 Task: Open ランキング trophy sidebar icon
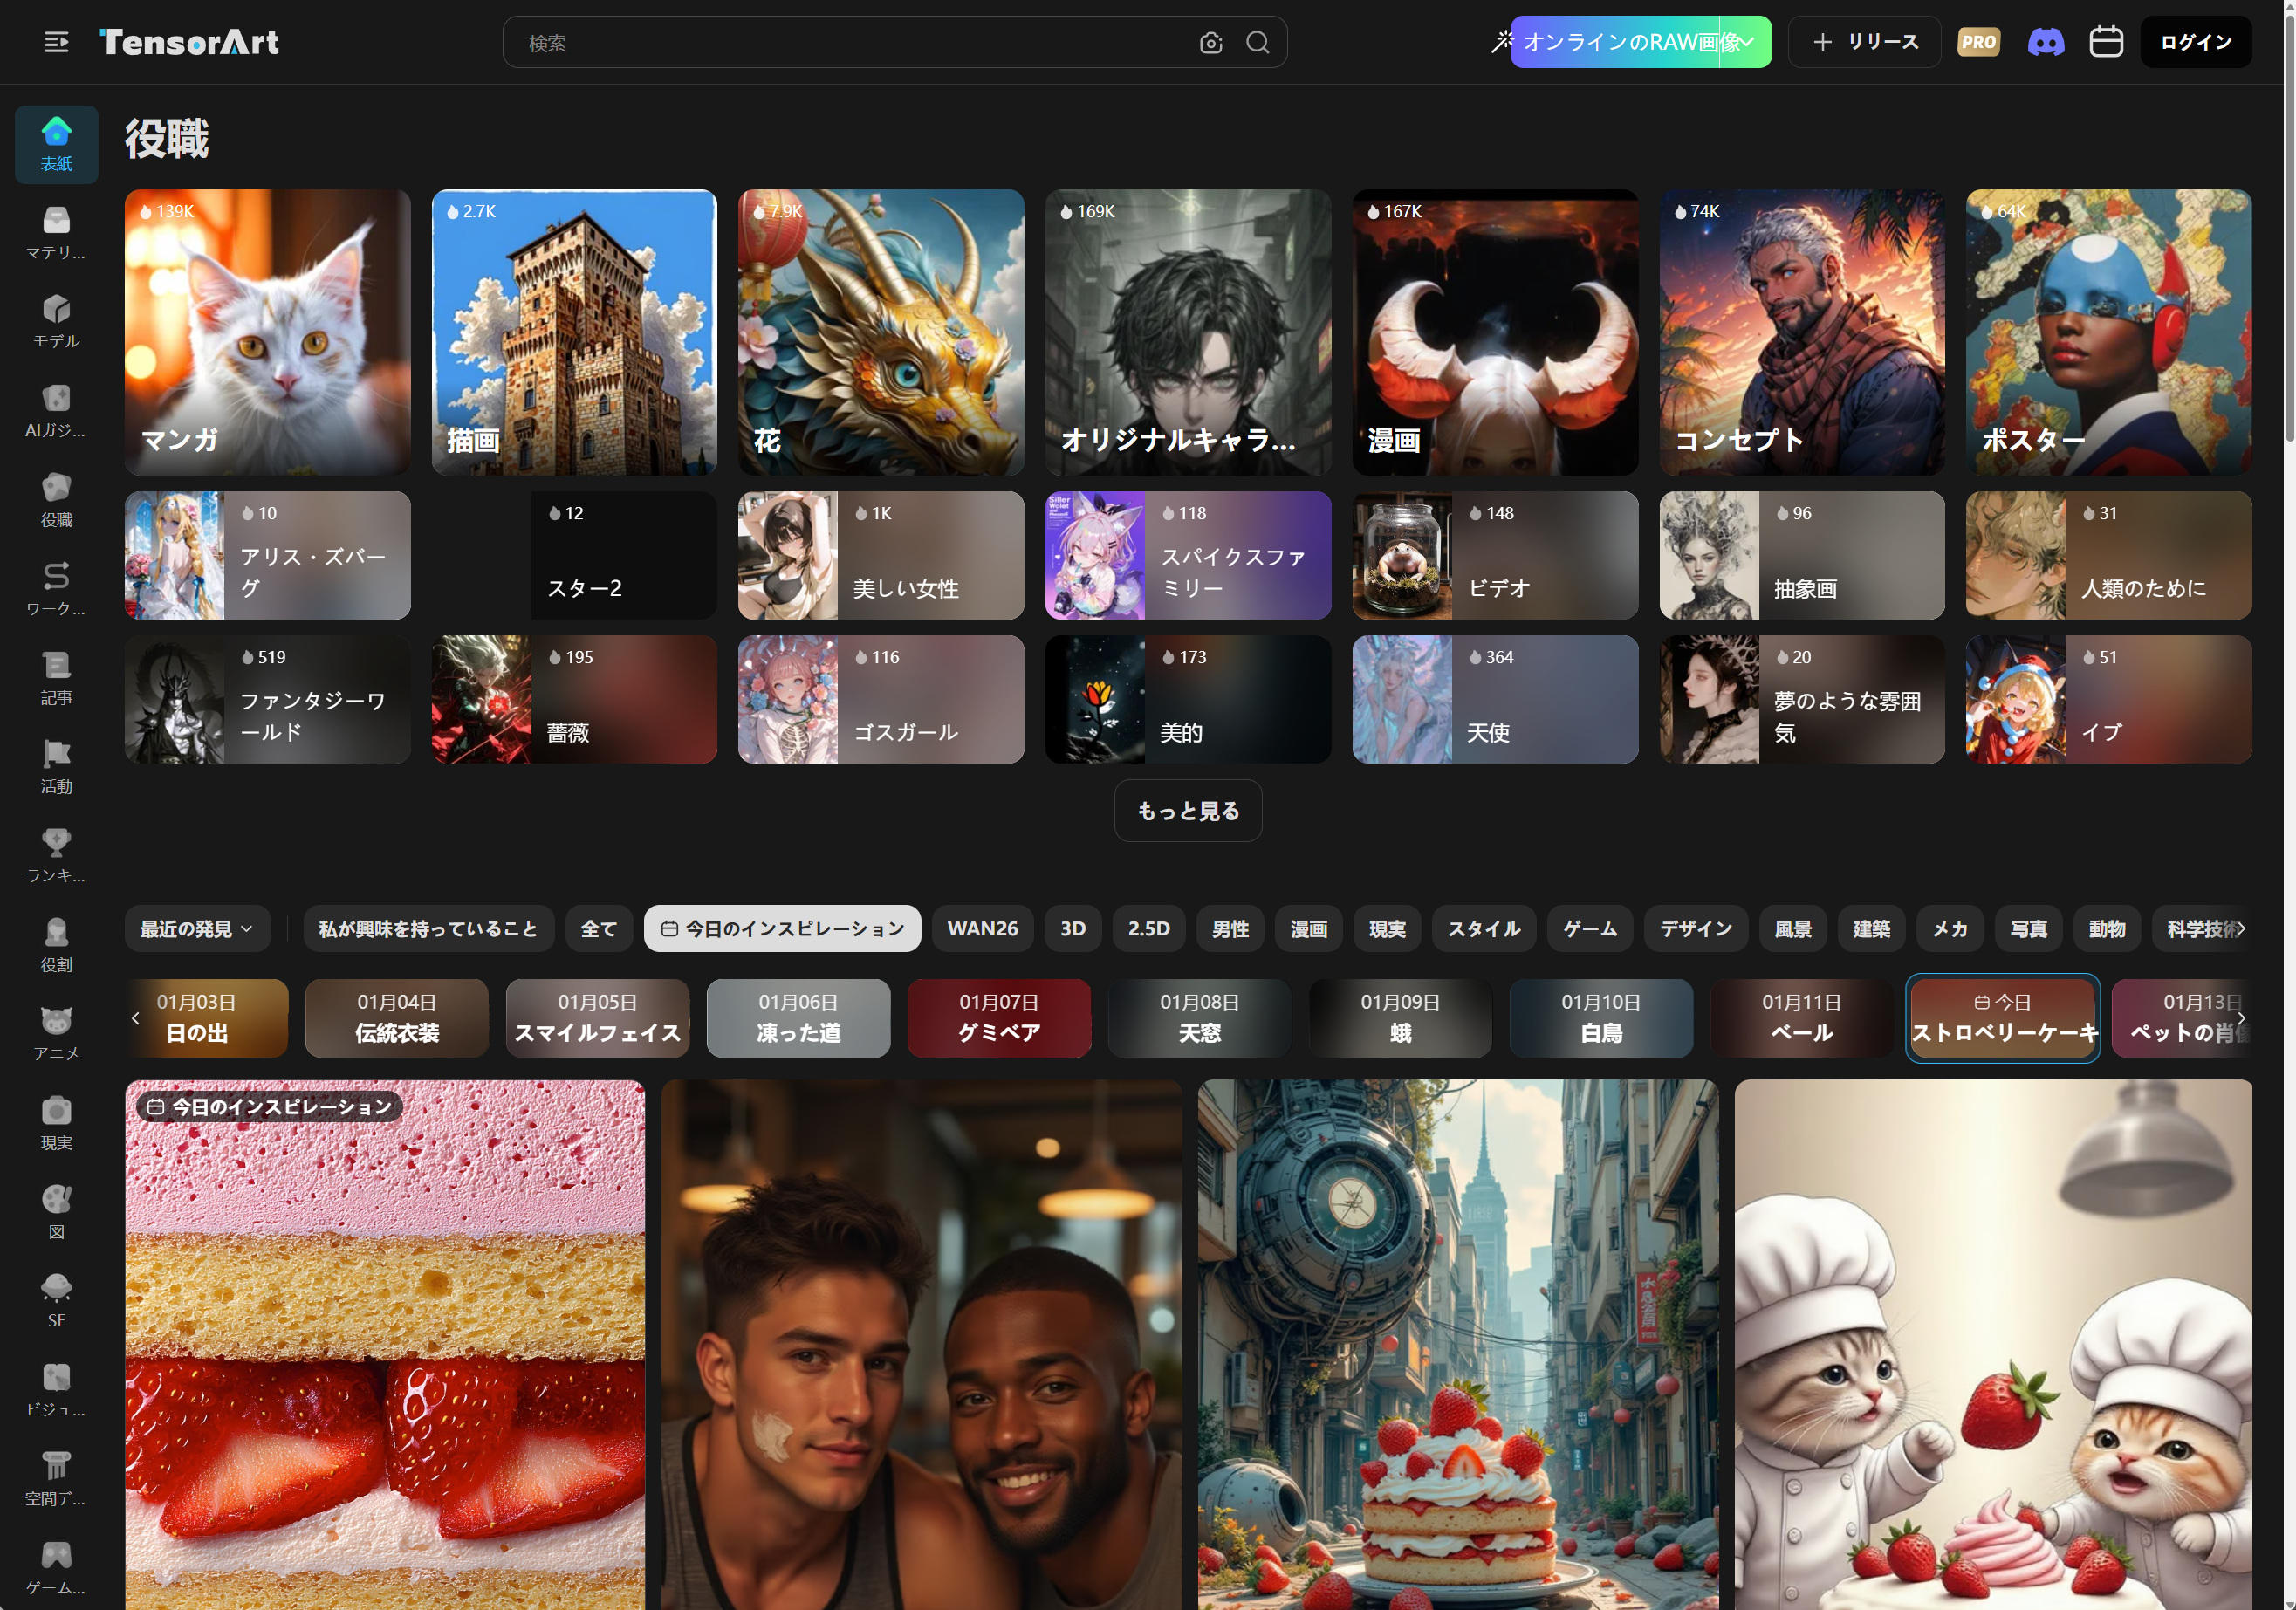pos(56,855)
